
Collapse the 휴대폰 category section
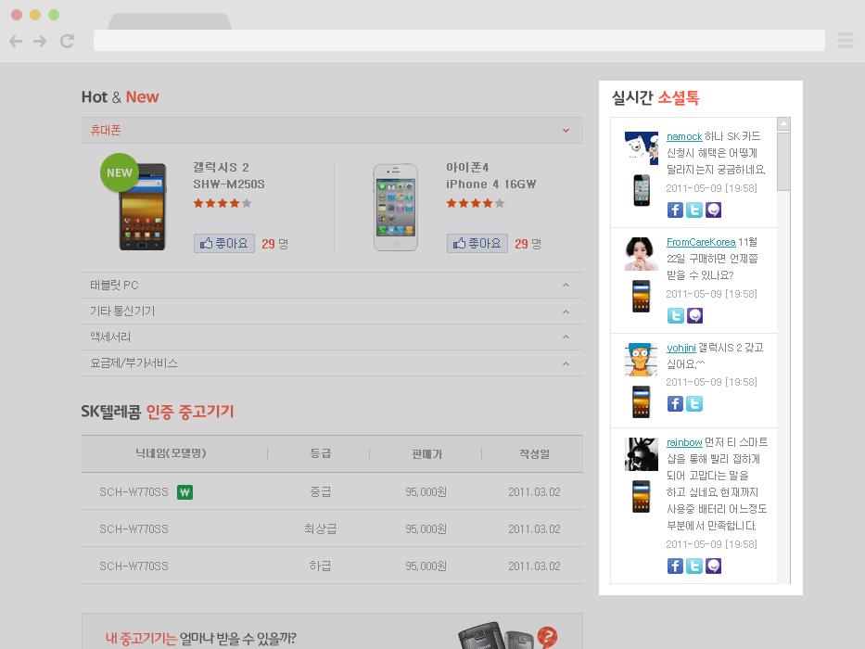pos(566,130)
